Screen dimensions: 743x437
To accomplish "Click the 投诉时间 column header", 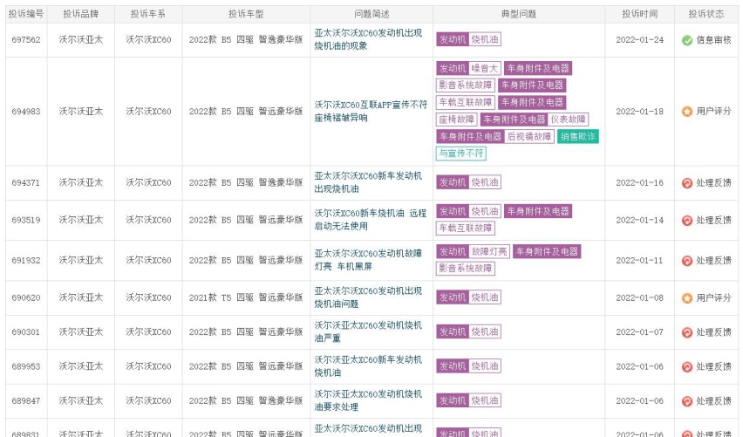I will tap(640, 14).
